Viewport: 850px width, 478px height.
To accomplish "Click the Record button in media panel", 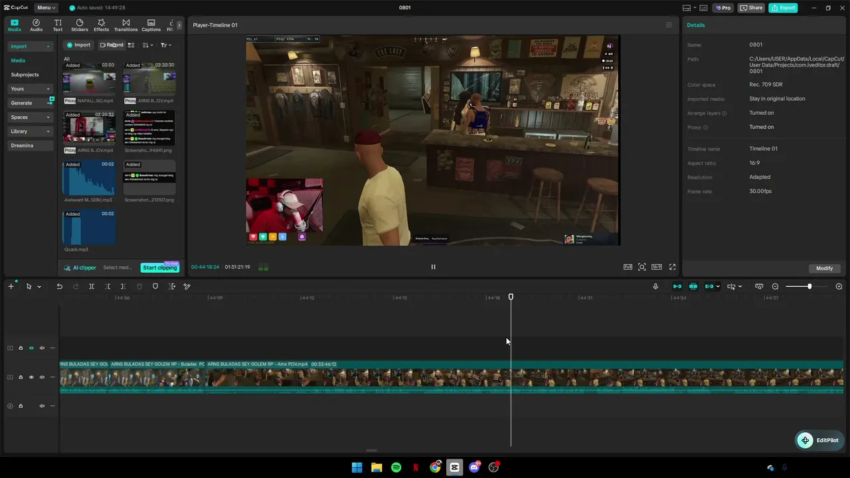I will (x=111, y=45).
